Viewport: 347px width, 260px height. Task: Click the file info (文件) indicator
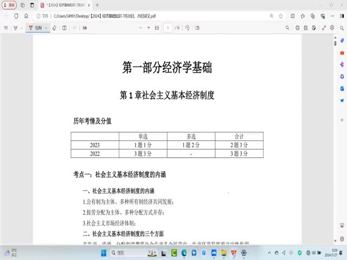[x=42, y=16]
